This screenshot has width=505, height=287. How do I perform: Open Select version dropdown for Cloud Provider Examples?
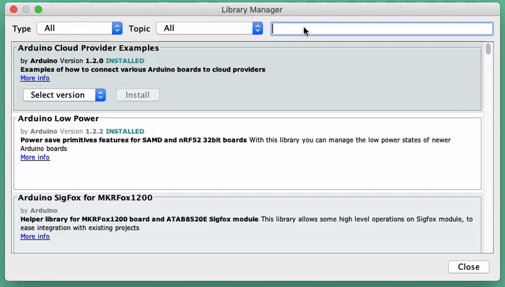tap(64, 95)
